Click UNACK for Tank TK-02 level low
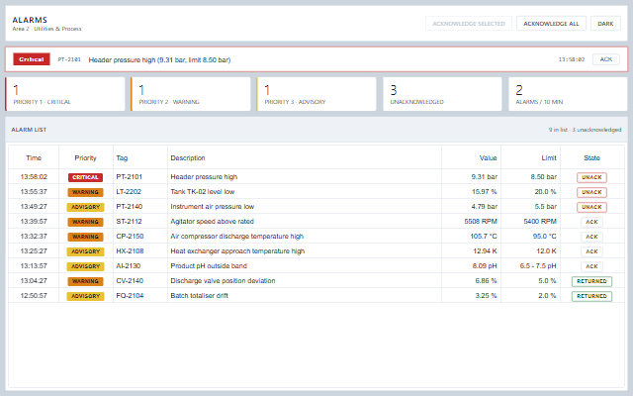 (x=591, y=192)
